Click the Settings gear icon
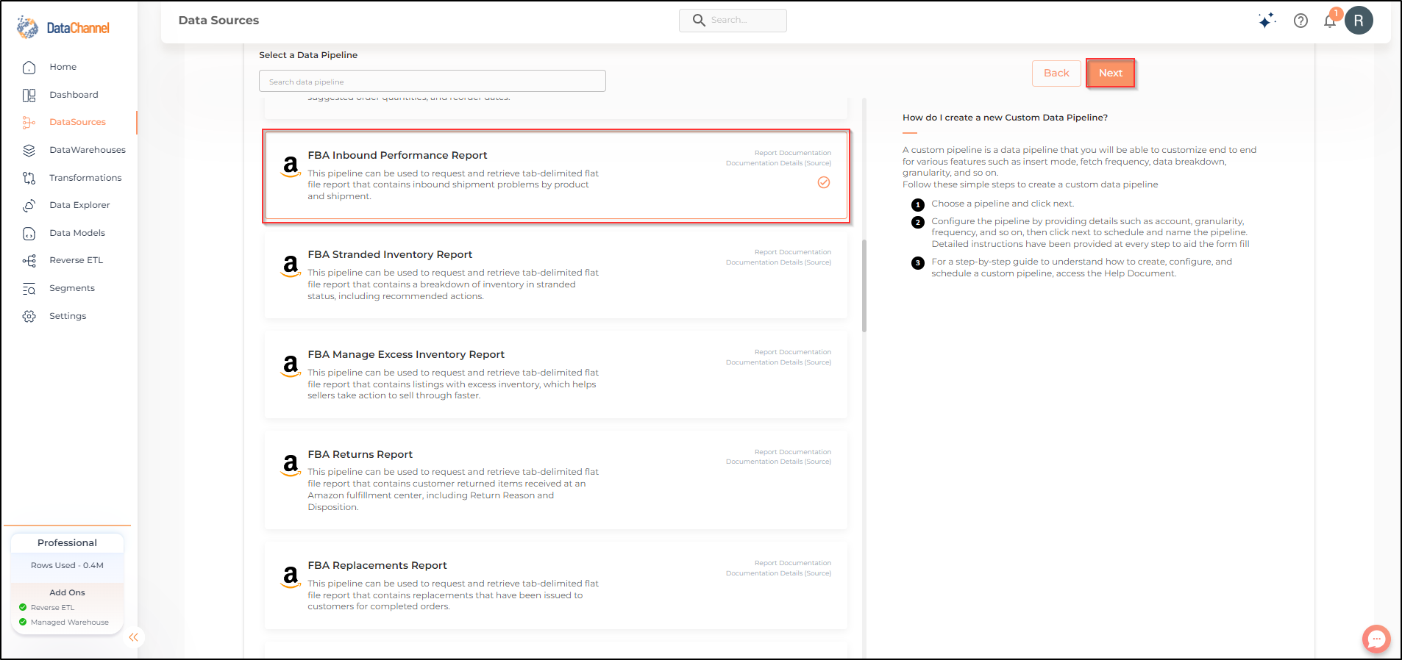The height and width of the screenshot is (660, 1402). pyautogui.click(x=29, y=317)
